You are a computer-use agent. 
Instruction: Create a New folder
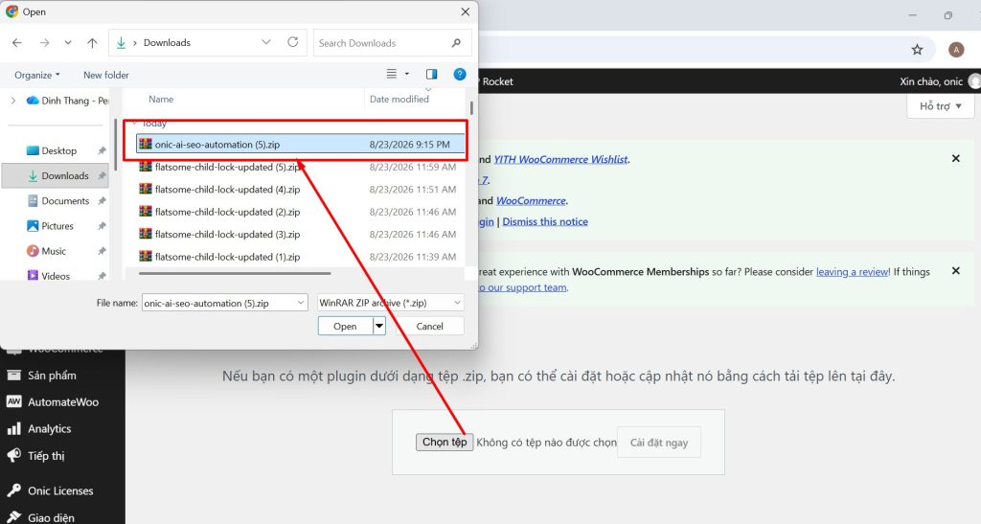tap(105, 75)
